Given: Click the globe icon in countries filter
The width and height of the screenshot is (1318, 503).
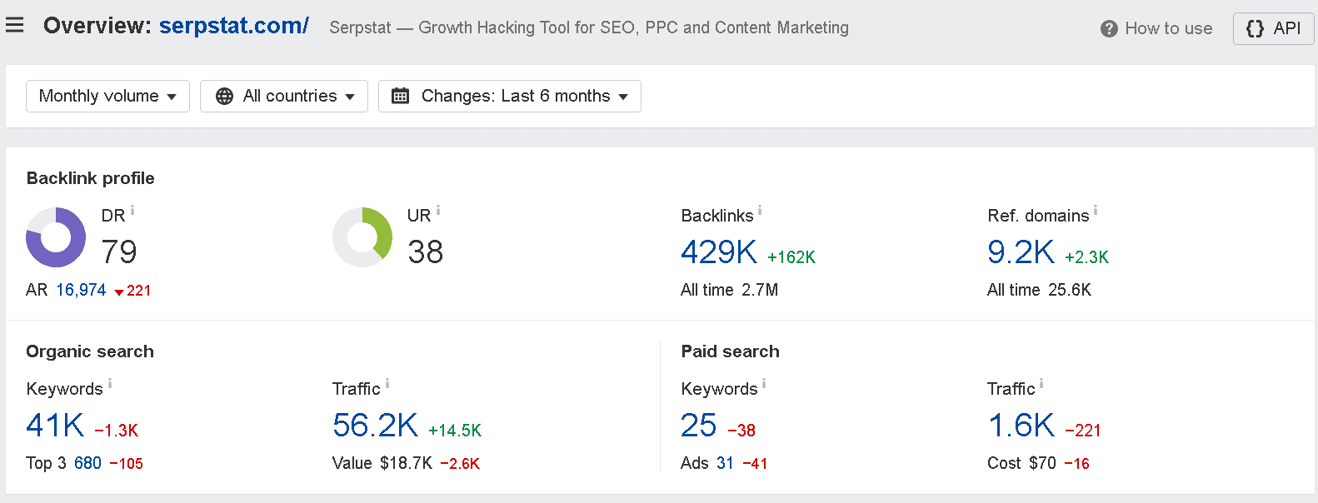Looking at the screenshot, I should (224, 97).
